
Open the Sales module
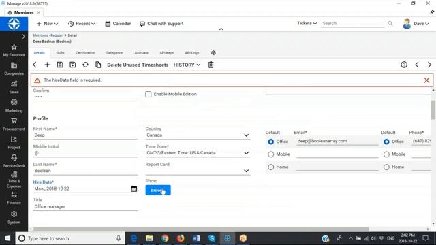(x=14, y=87)
